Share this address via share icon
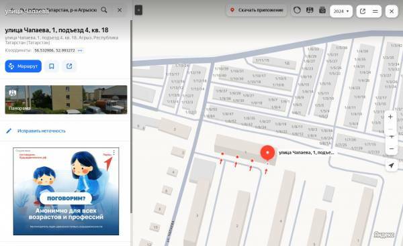Screen dimensions: 403x246 click(x=69, y=66)
